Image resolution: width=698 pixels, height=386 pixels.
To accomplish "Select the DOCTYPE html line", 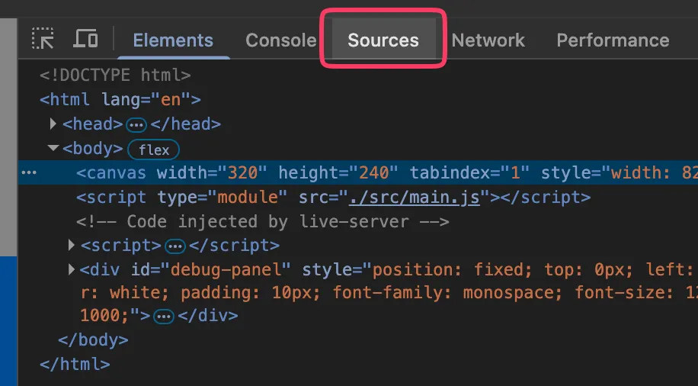I will (x=114, y=75).
